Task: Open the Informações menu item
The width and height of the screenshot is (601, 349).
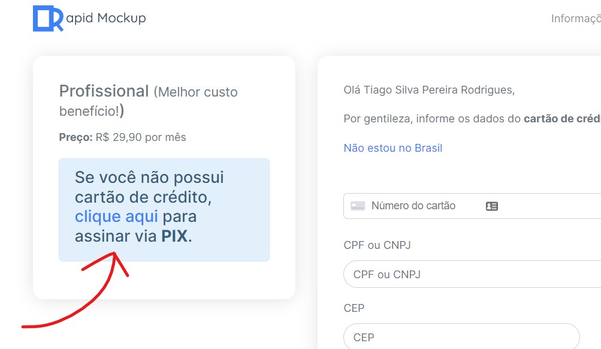Action: pos(576,19)
